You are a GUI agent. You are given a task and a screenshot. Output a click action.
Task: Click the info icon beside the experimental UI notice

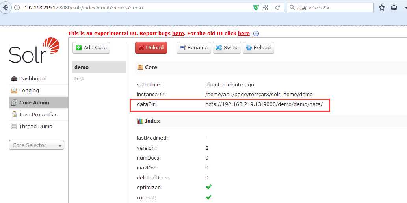256,34
